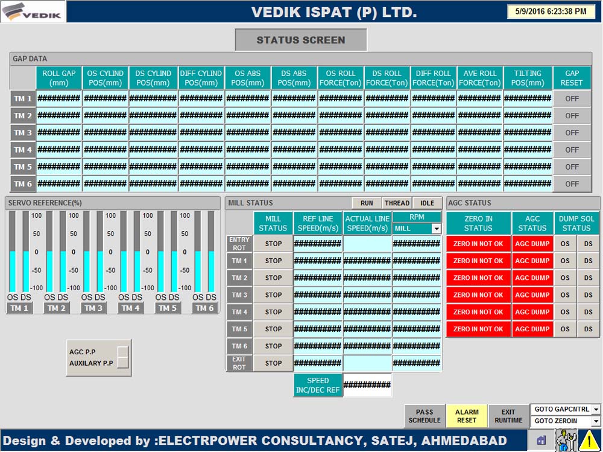
Task: Click the EXIT RUNTIME button
Action: point(508,416)
